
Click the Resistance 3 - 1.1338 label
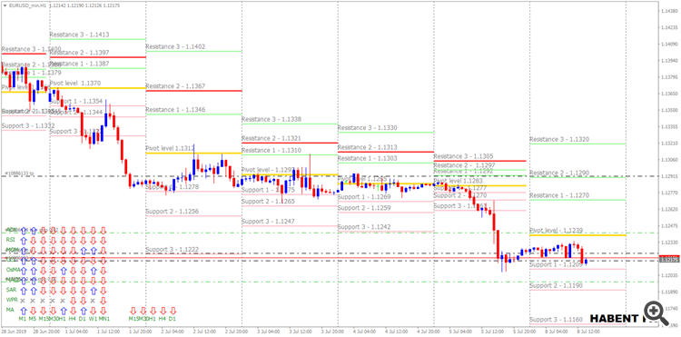point(271,119)
